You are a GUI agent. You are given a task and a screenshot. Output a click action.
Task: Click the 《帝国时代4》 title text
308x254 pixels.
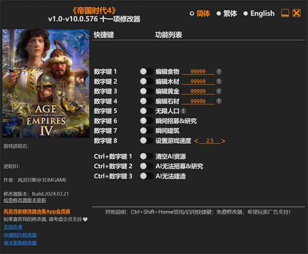[x=94, y=11]
